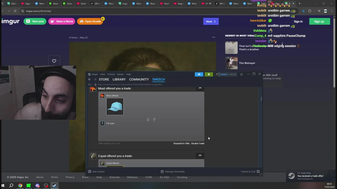Click the EU DSA link in imgur footer
The width and height of the screenshot is (337, 189).
coord(165,177)
